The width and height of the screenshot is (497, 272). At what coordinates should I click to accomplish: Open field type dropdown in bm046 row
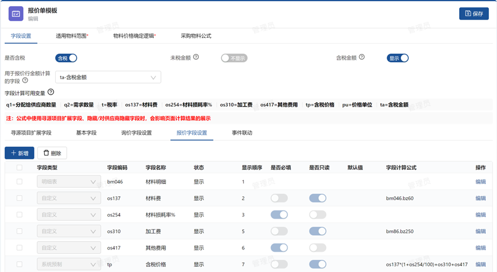click(x=69, y=182)
